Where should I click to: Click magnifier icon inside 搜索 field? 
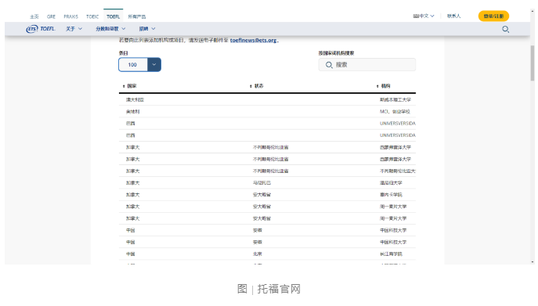(x=329, y=65)
